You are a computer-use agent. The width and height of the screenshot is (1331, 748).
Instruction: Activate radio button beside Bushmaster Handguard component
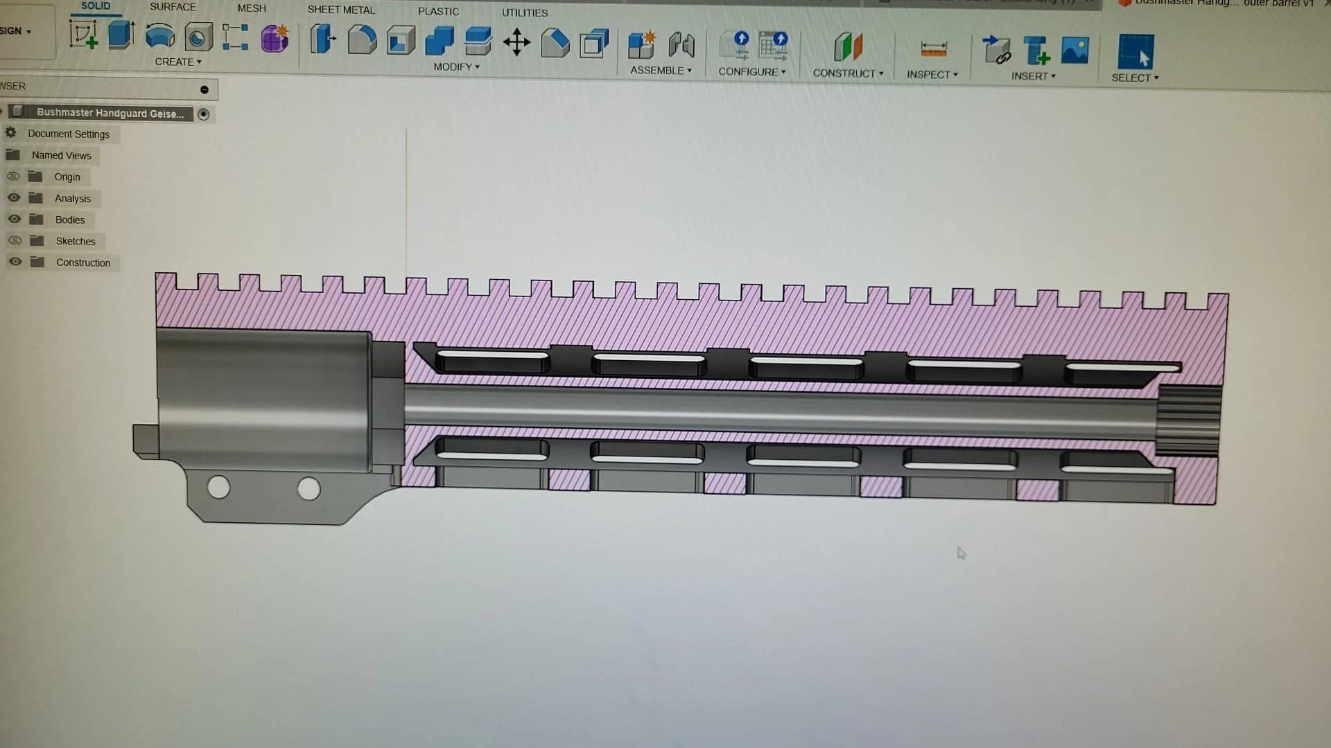coord(203,114)
